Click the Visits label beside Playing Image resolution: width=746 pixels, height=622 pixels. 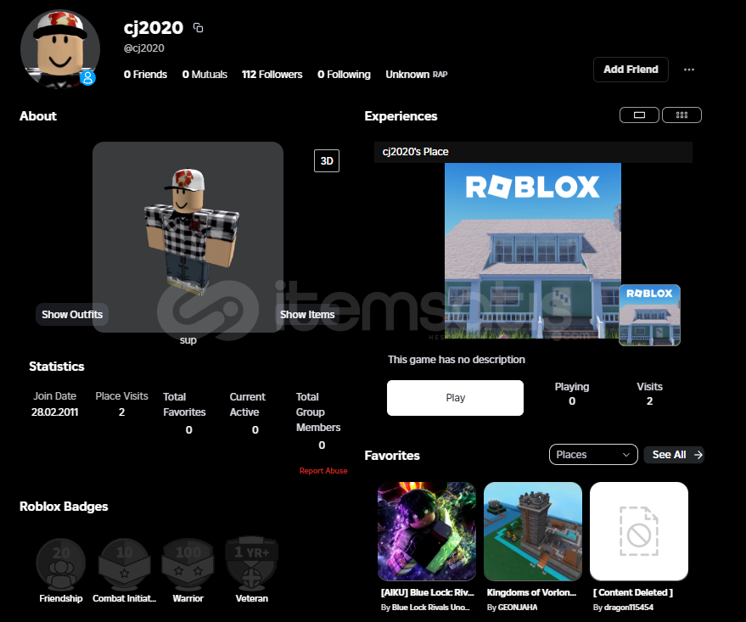(649, 387)
